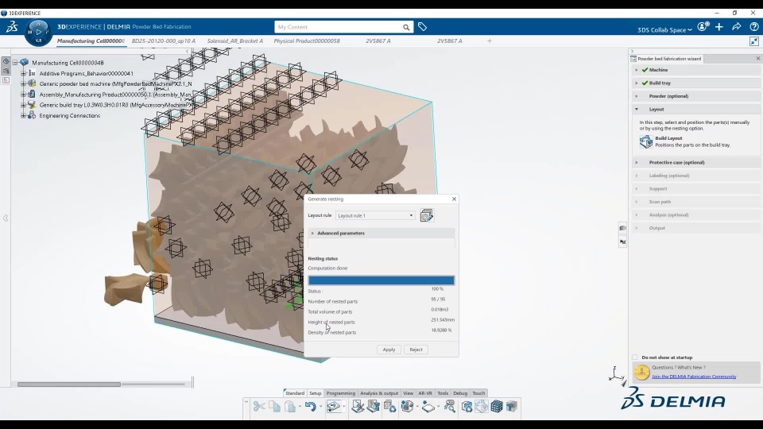This screenshot has width=763, height=429.
Task: Collapse the Layout wizard step
Action: coord(637,110)
